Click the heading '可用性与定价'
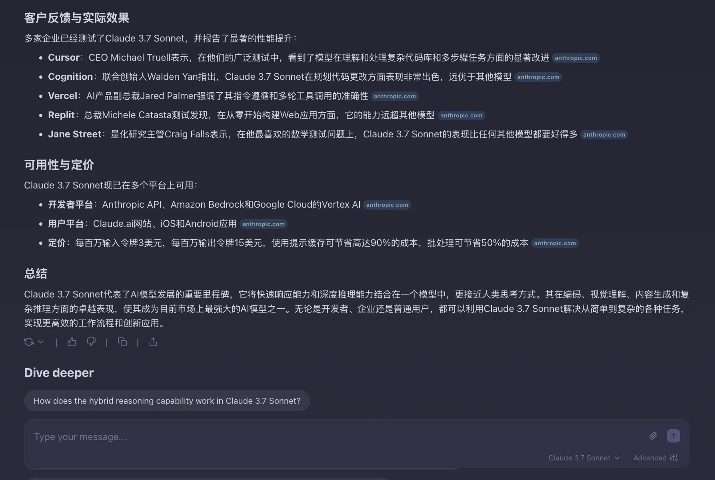The width and height of the screenshot is (715, 480). pyautogui.click(x=59, y=165)
